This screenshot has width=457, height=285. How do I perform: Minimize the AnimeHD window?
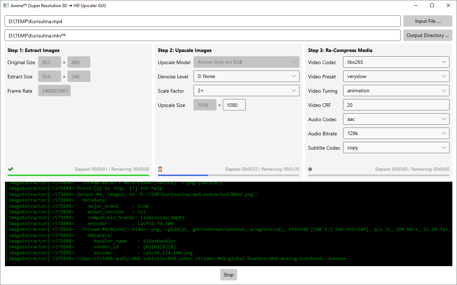click(x=416, y=5)
